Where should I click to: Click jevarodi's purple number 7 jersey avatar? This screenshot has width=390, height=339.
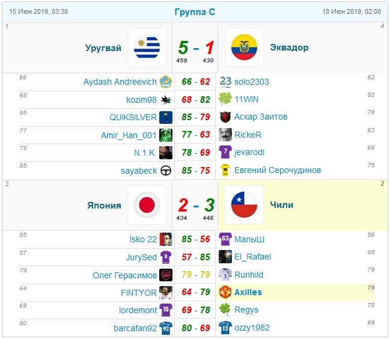(225, 152)
